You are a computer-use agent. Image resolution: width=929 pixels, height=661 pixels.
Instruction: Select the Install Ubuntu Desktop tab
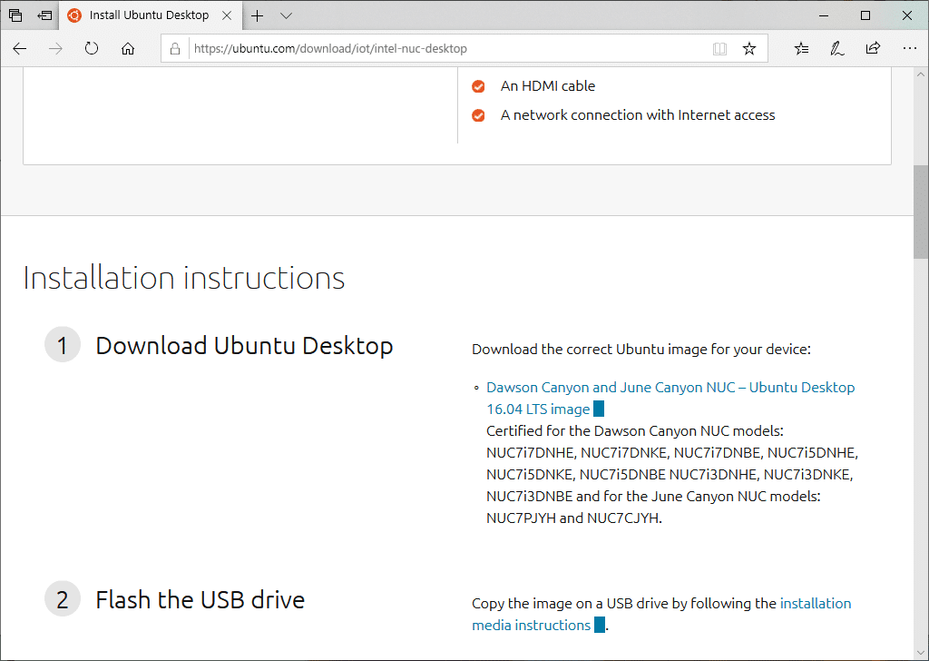(151, 15)
